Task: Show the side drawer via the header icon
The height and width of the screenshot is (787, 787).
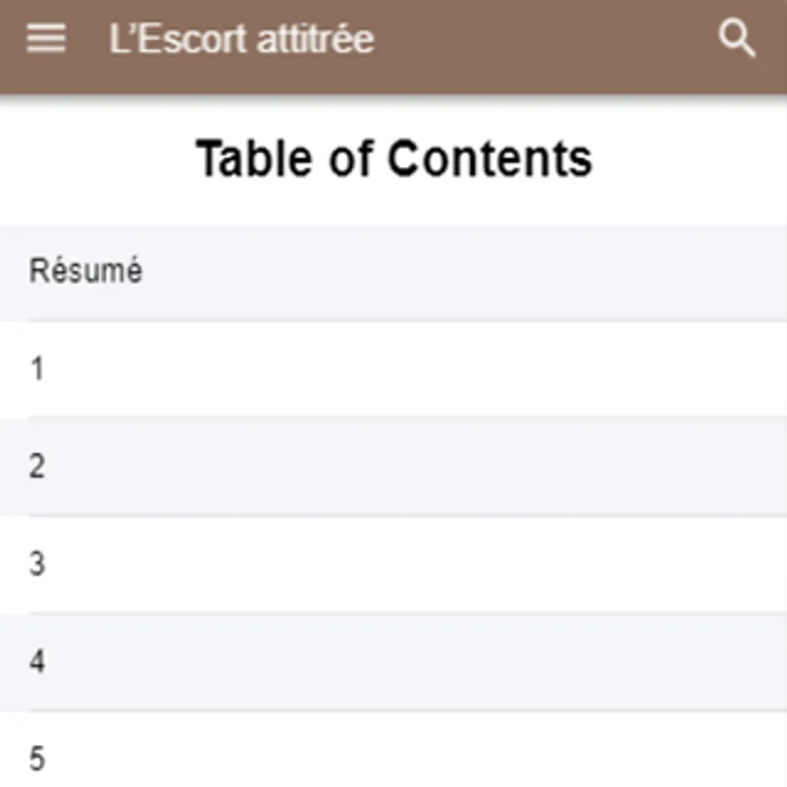Action: tap(45, 39)
